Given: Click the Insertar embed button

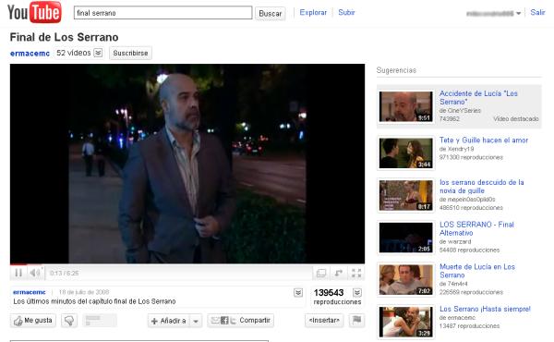Looking at the screenshot, I should [x=324, y=320].
